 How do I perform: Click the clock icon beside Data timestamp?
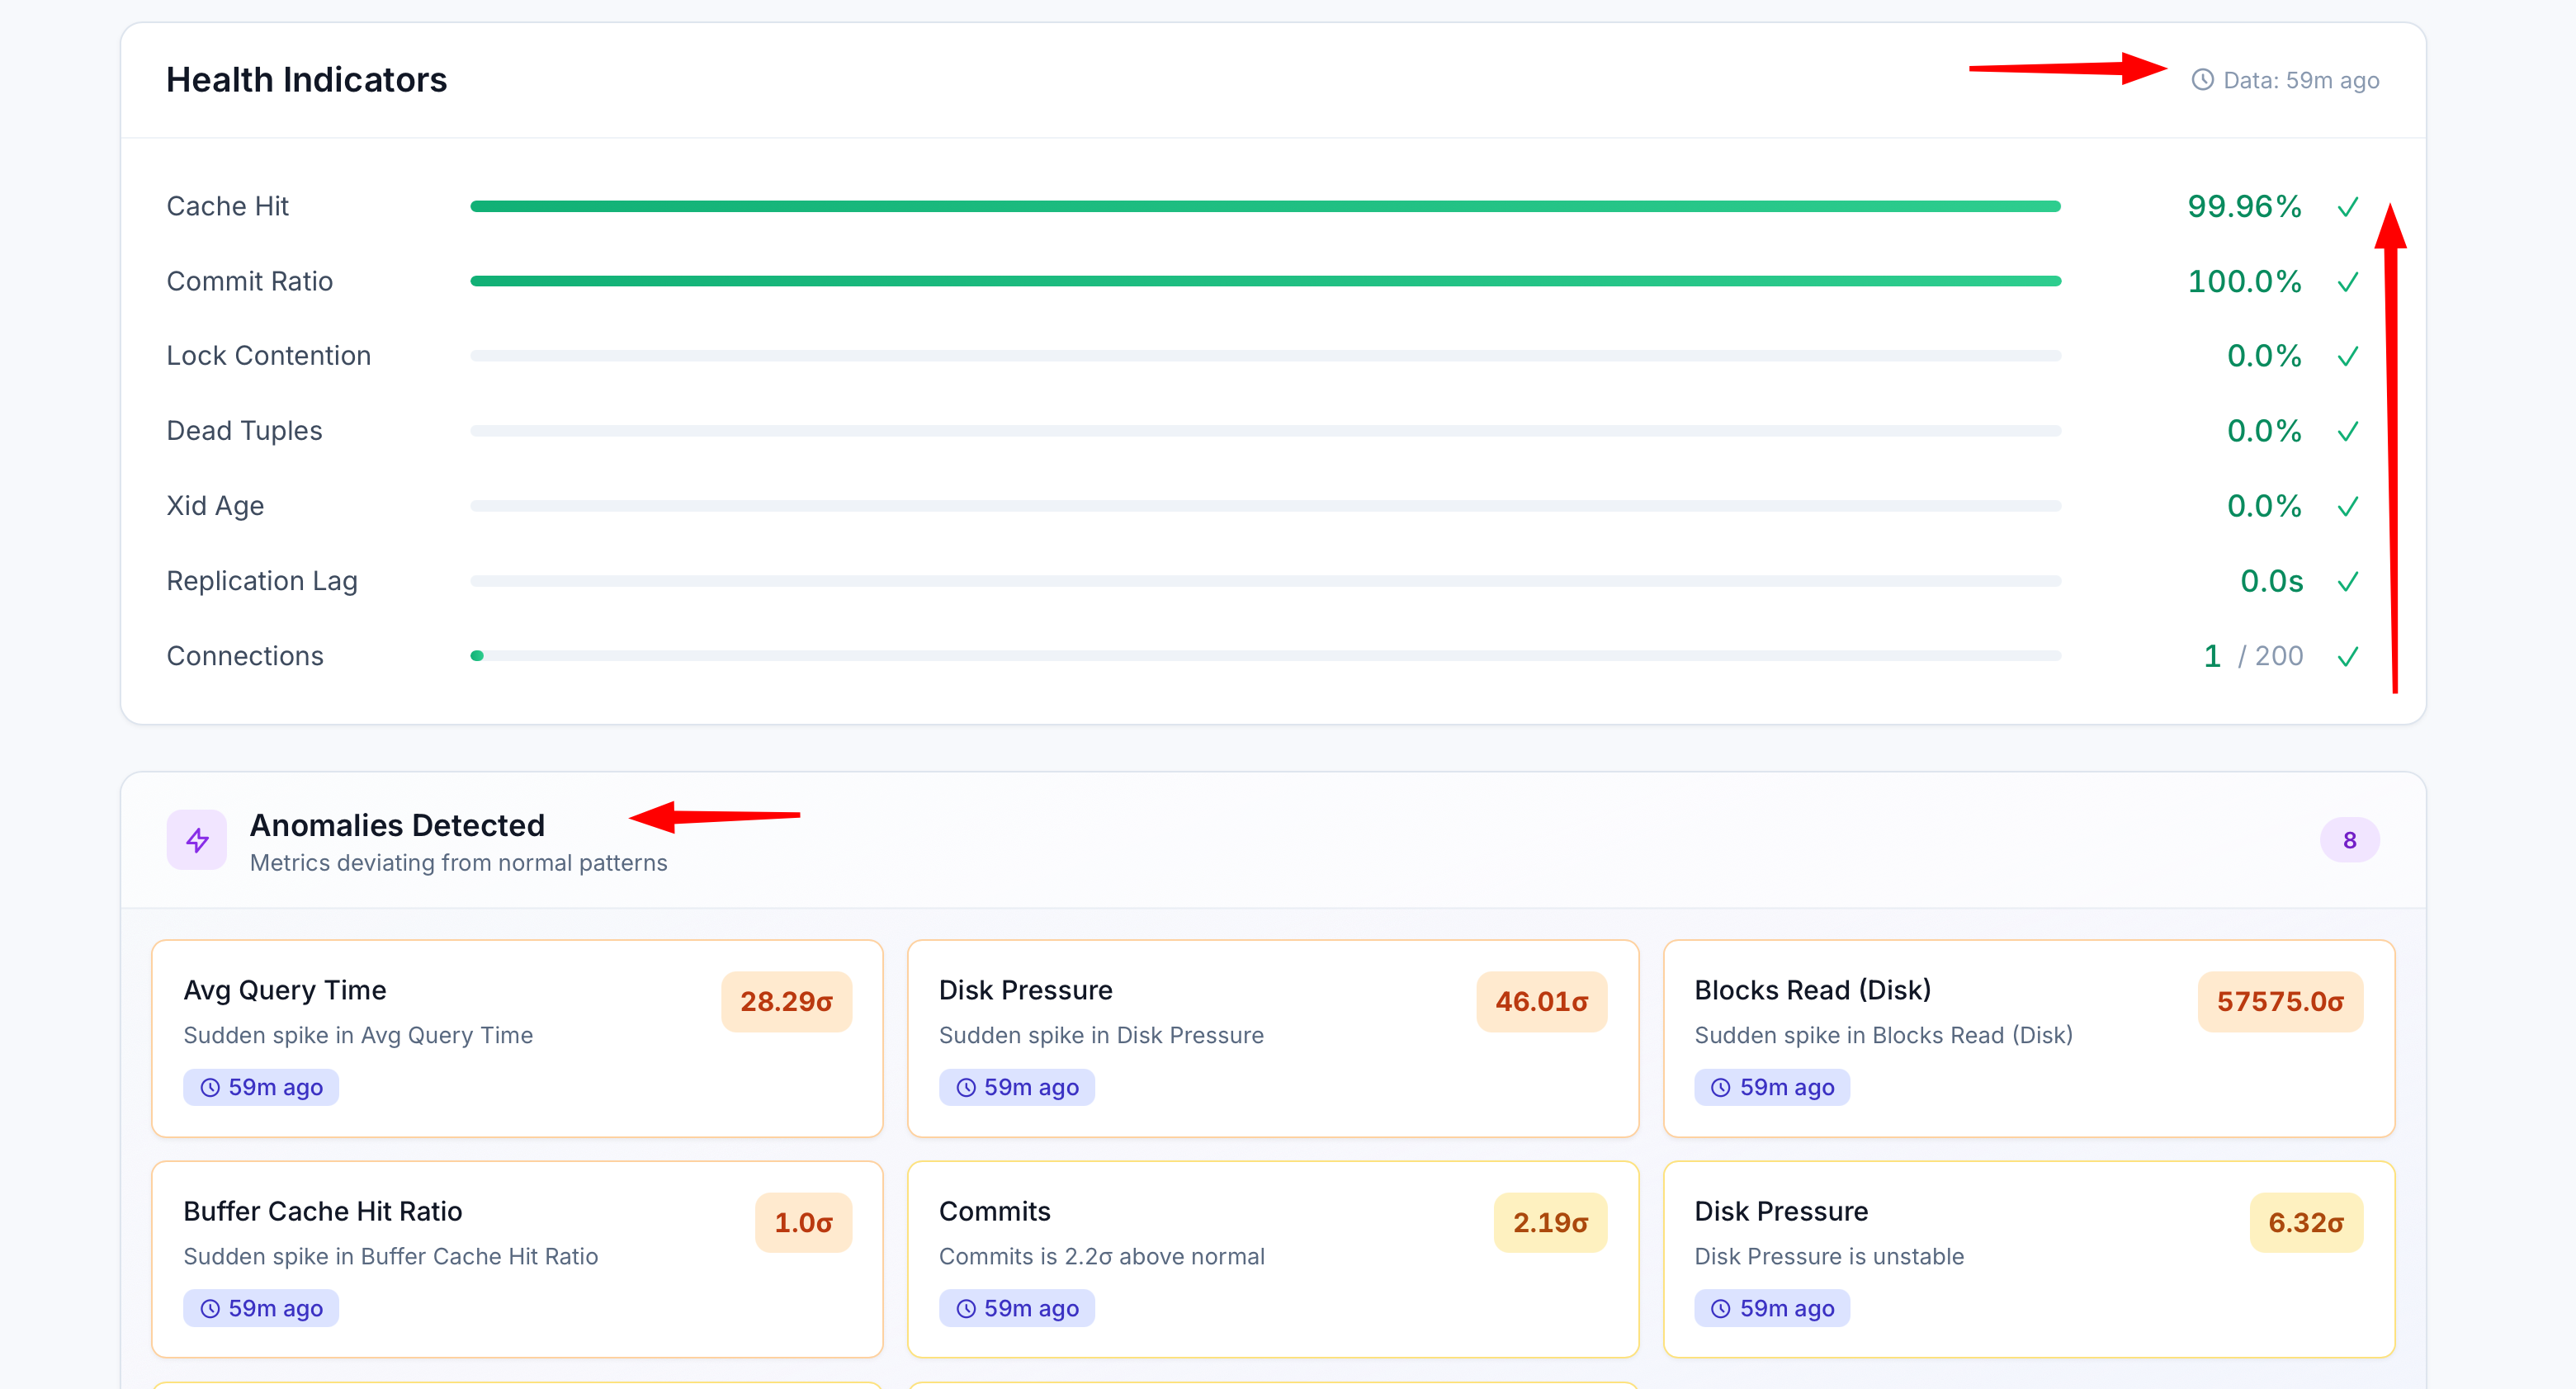pyautogui.click(x=2202, y=80)
